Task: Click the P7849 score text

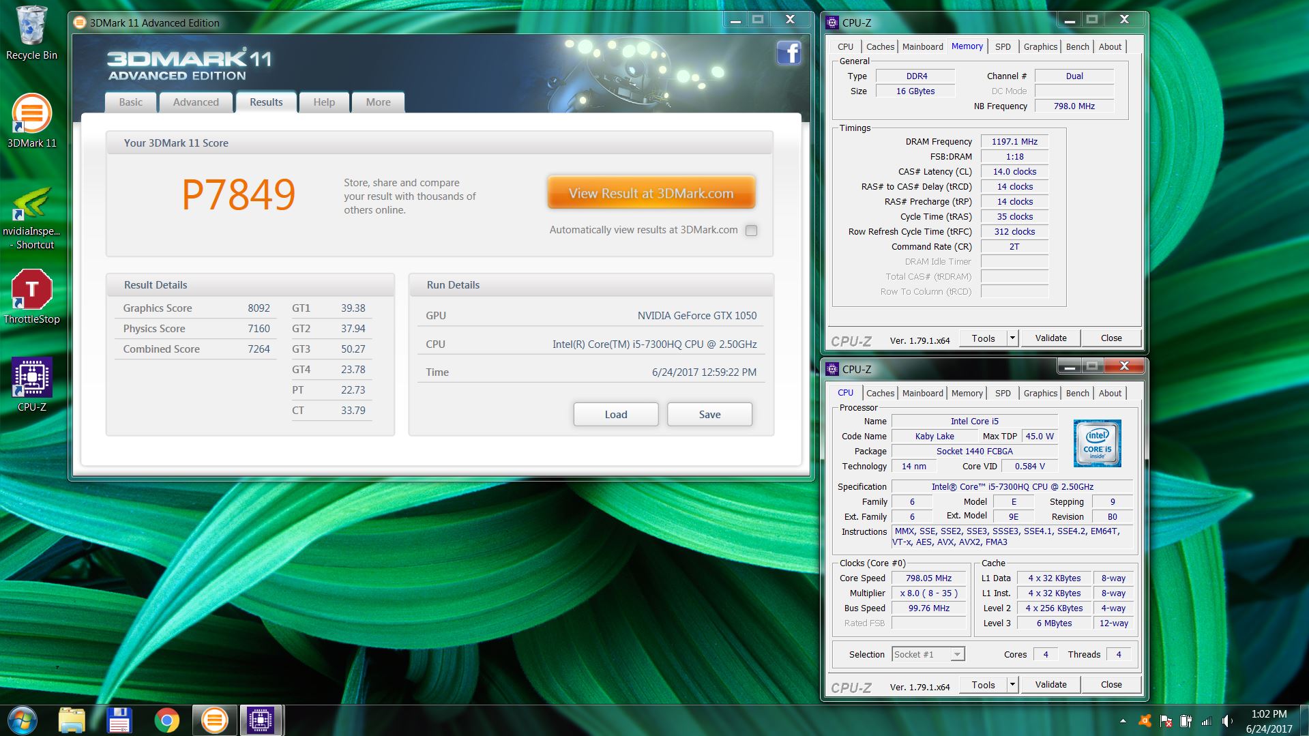Action: tap(239, 194)
